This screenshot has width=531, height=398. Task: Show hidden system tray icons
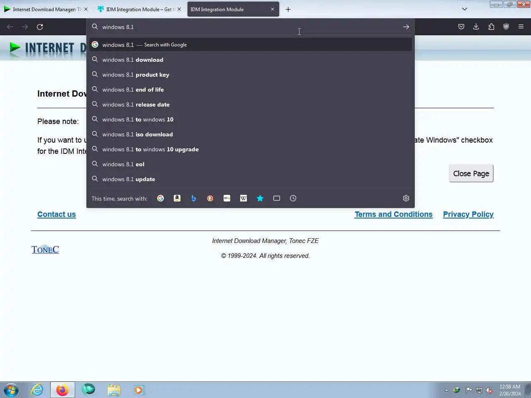pos(446,390)
